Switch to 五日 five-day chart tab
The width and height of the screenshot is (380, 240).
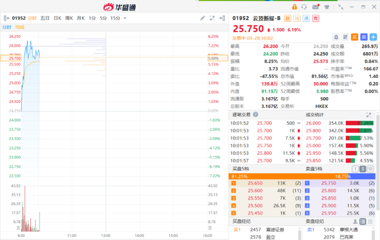click(x=45, y=18)
